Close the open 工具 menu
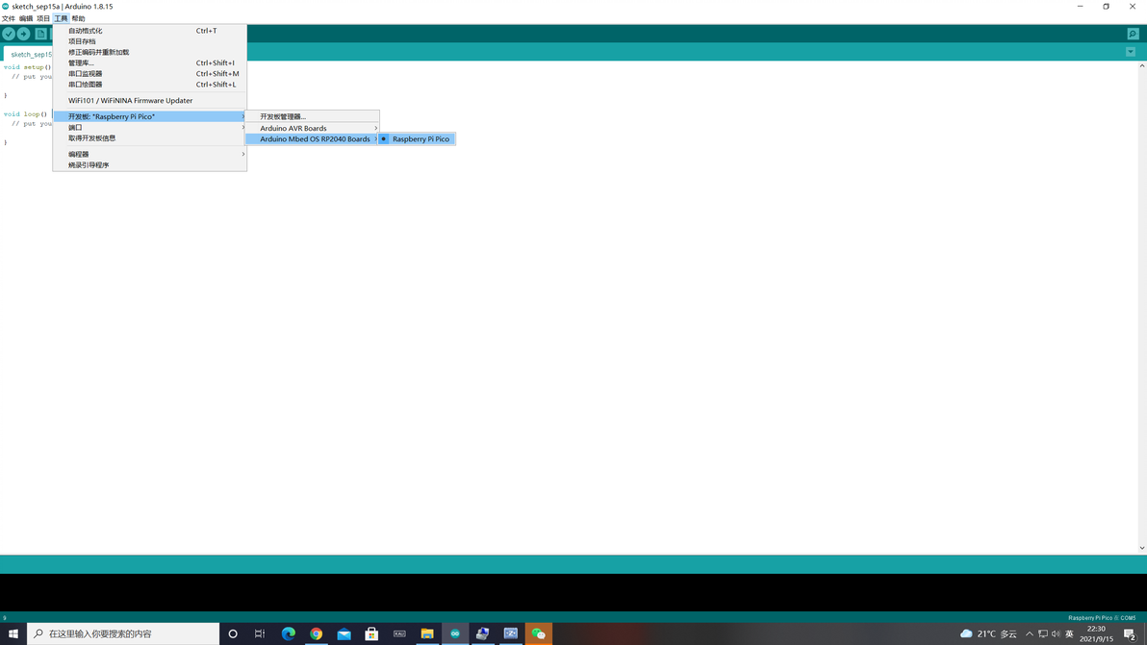The image size is (1147, 645). pyautogui.click(x=61, y=18)
